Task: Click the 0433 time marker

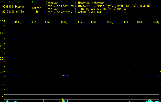Action: point(48,22)
